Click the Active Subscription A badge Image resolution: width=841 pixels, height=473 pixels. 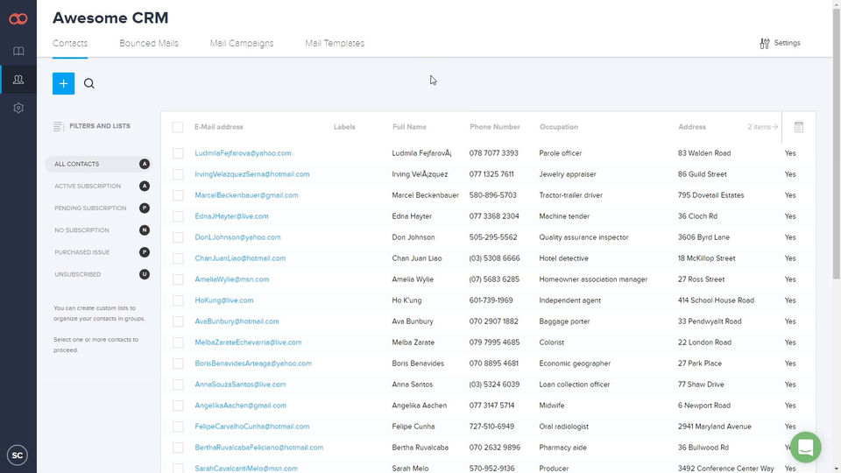coord(145,186)
